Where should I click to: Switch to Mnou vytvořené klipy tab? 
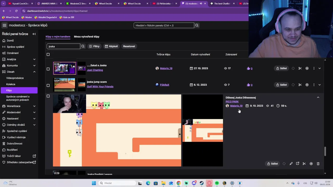(87, 37)
